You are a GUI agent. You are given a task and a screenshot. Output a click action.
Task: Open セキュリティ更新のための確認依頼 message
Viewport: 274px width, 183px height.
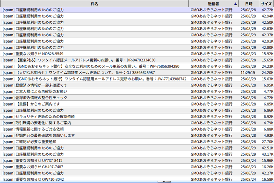(137, 117)
